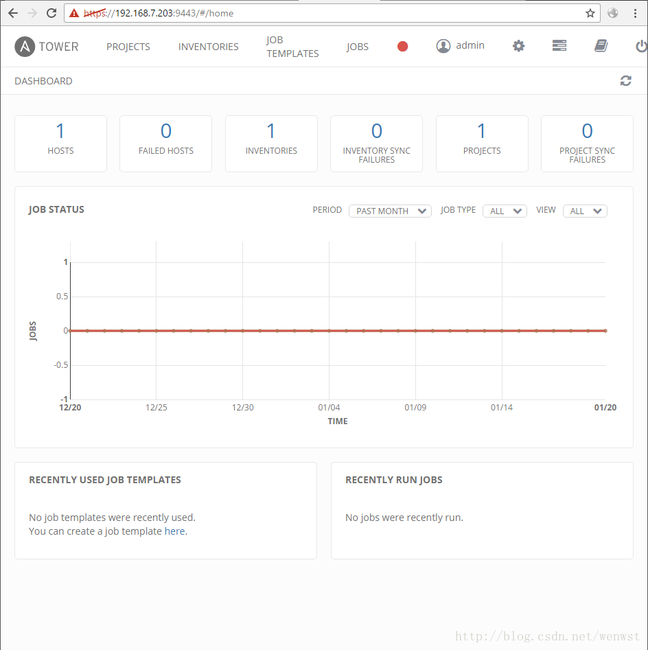Screen dimensions: 648x650
Task: Open the INVENTORIES count card
Action: [x=271, y=143]
